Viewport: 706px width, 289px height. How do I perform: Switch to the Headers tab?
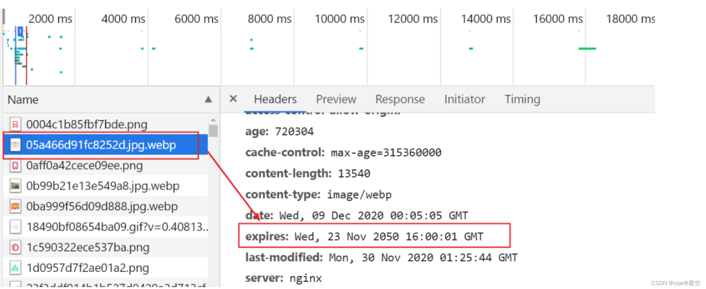(275, 99)
